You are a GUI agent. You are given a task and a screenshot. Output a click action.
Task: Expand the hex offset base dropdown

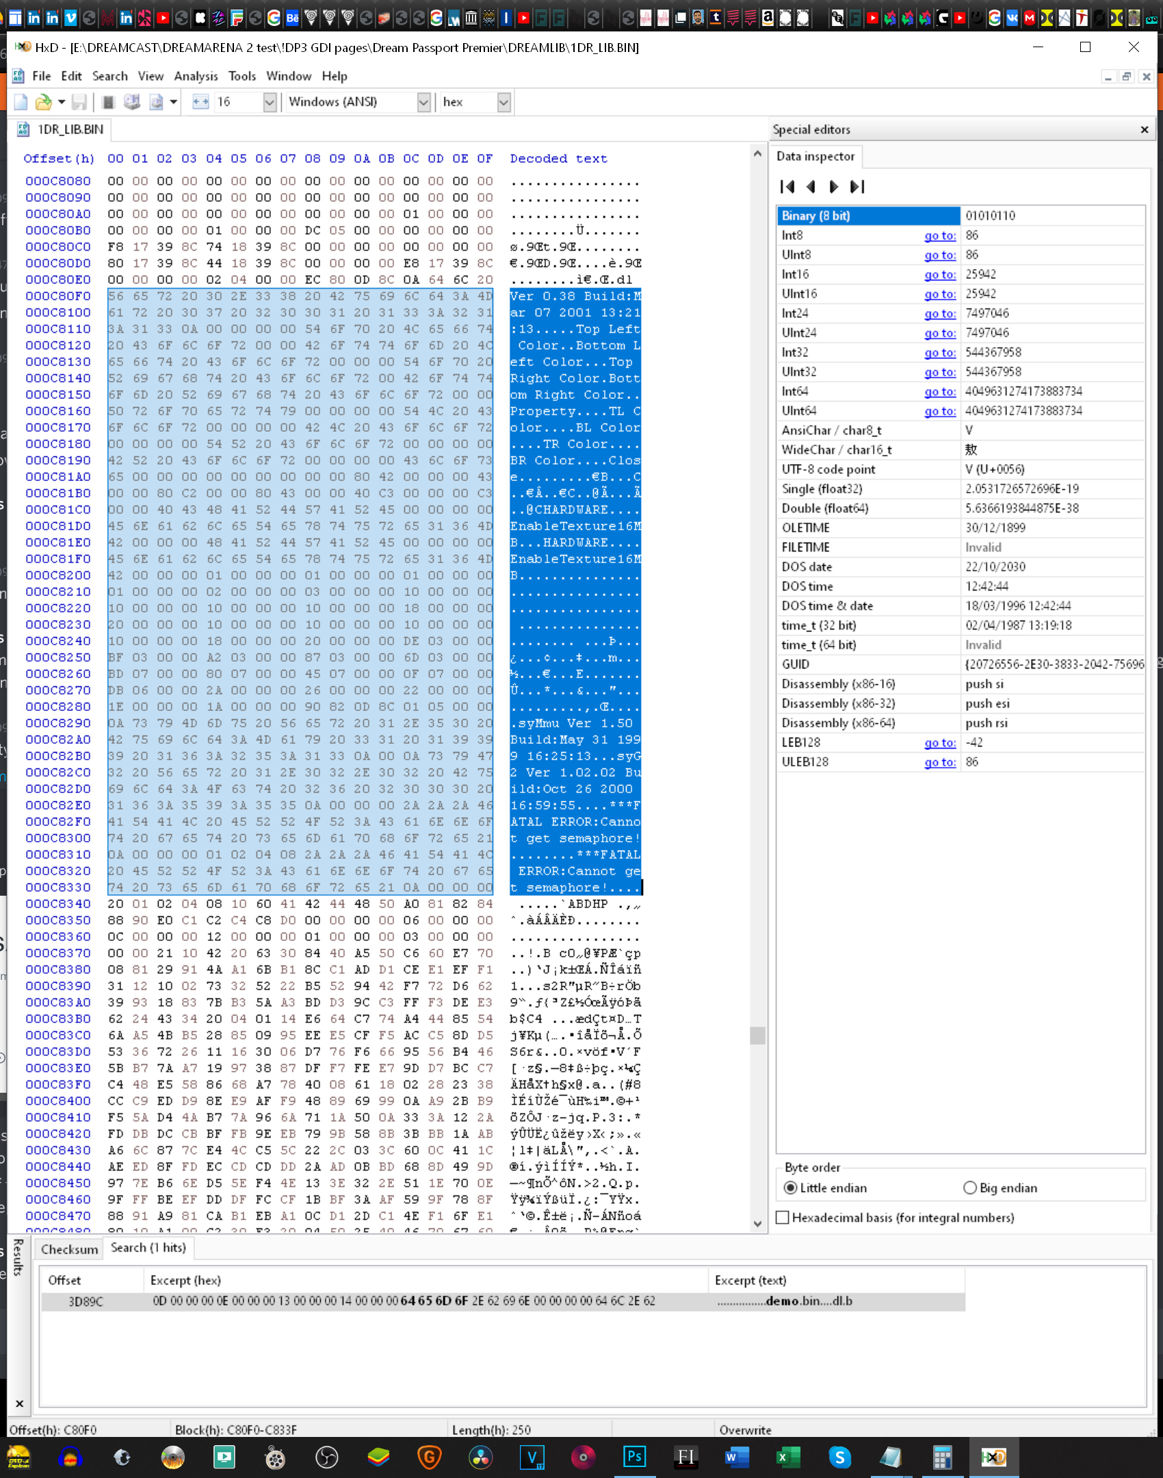pos(504,102)
